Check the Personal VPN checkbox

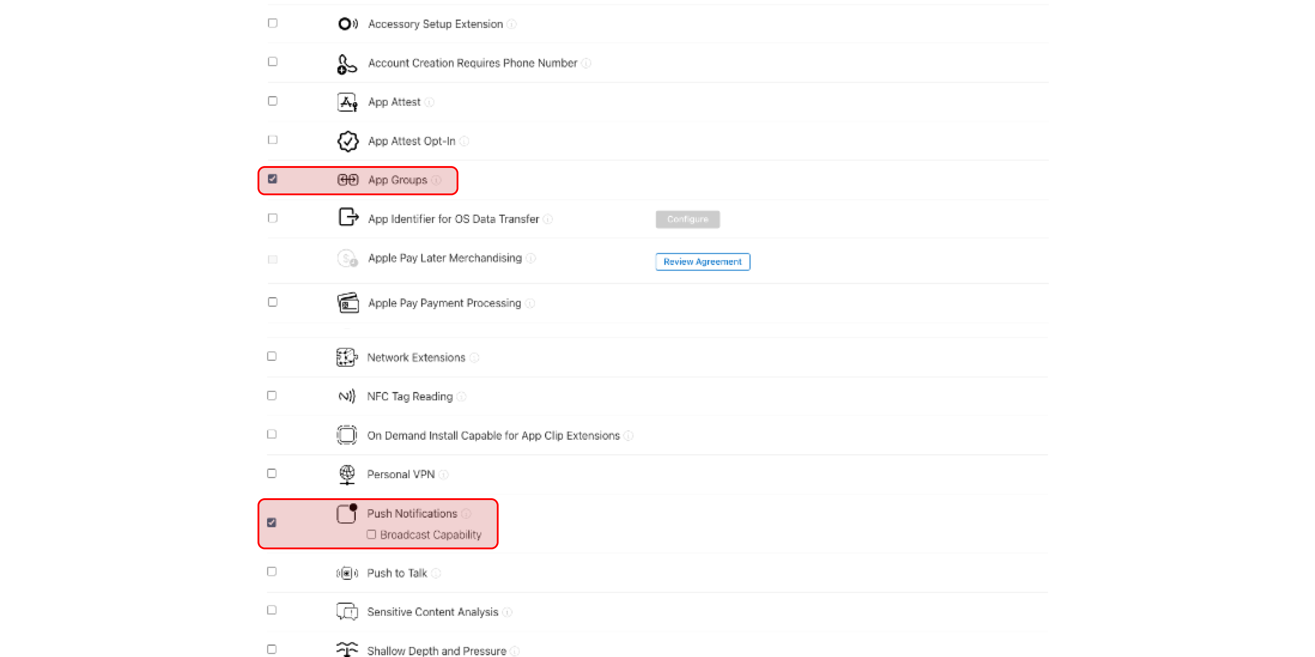[272, 474]
